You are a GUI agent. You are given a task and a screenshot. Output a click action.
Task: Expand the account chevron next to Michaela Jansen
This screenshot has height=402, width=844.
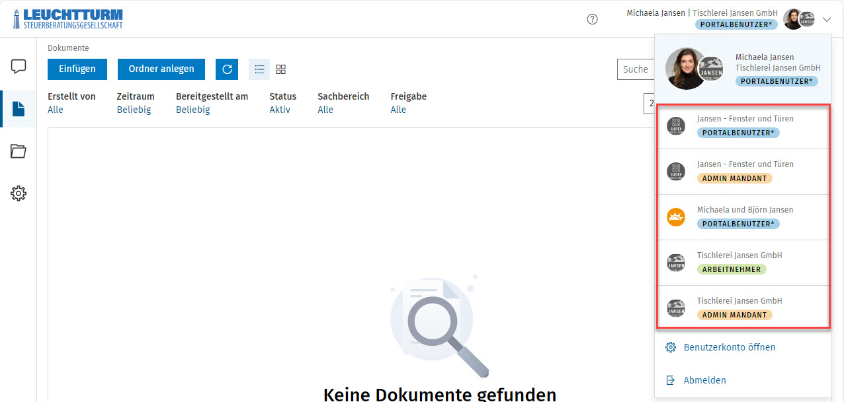point(827,19)
